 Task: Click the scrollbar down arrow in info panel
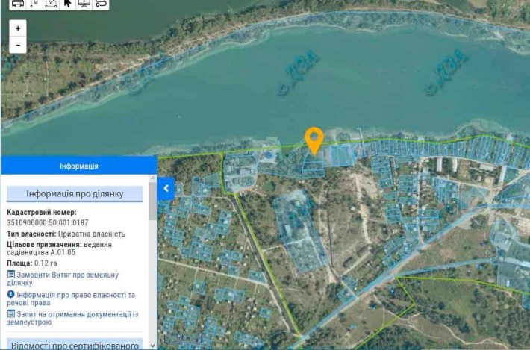coord(152,346)
